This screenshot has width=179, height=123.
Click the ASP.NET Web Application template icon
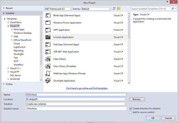click(x=48, y=52)
